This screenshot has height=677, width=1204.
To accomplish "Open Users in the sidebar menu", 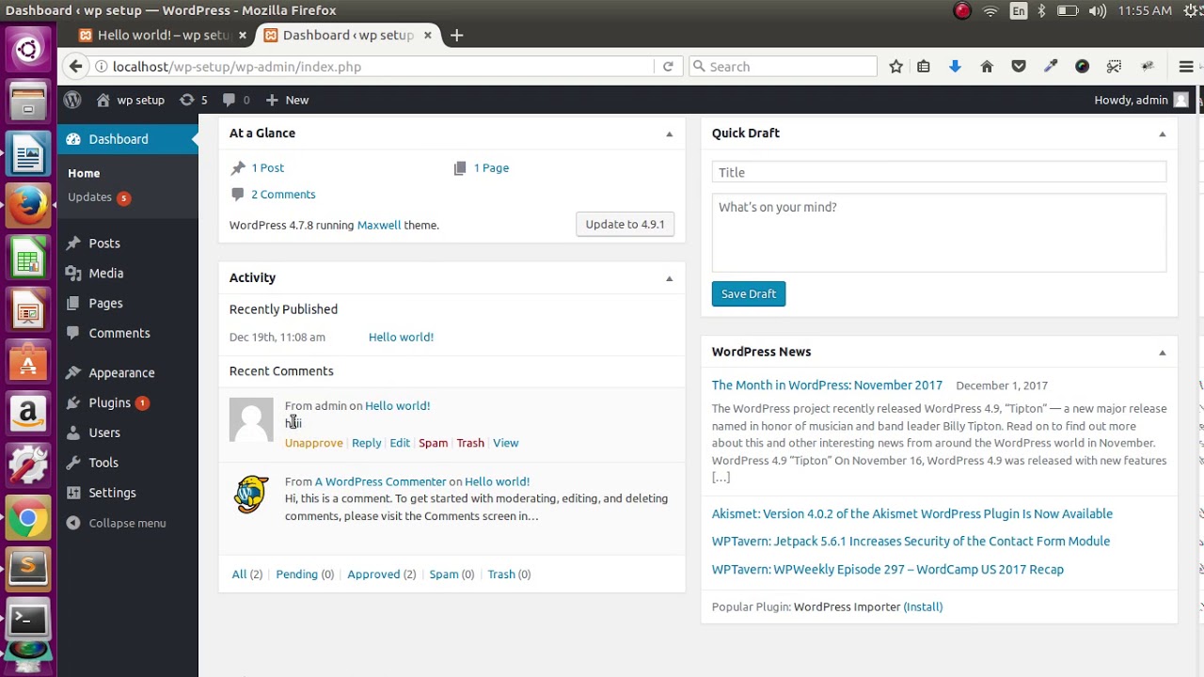I will (x=104, y=433).
